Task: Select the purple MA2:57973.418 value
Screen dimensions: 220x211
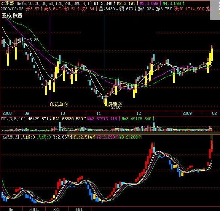Action: coord(104,119)
